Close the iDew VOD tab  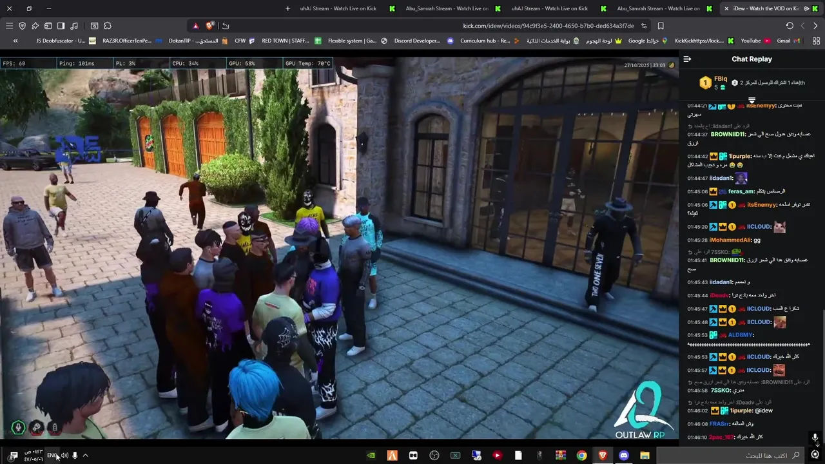[x=726, y=8]
